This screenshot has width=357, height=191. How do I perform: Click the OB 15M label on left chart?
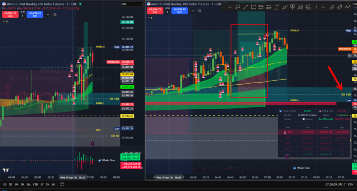115,99
